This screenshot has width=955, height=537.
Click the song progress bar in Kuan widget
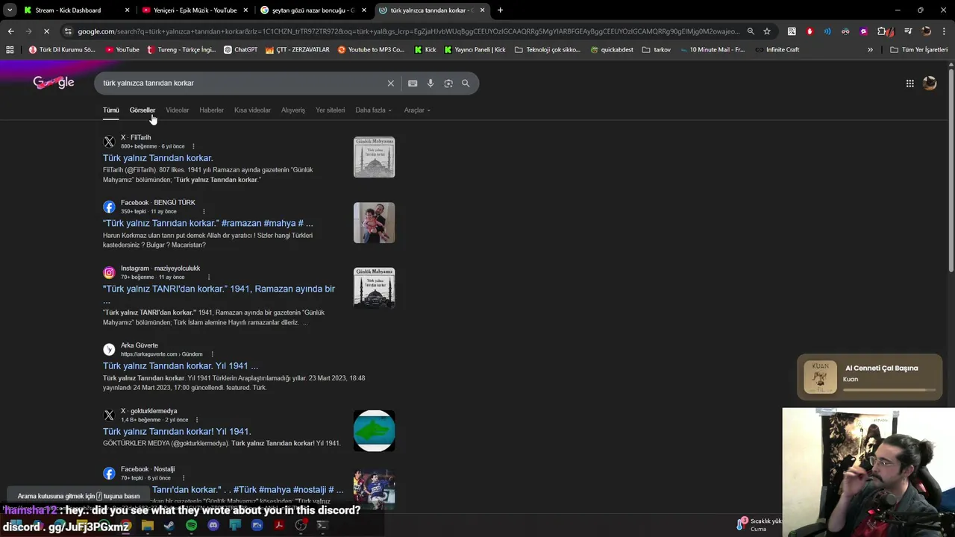point(889,390)
